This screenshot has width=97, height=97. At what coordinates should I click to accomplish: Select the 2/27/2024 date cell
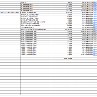click(83, 38)
